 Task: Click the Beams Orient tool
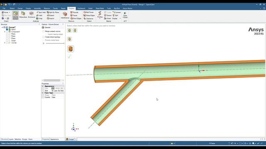click(108, 18)
